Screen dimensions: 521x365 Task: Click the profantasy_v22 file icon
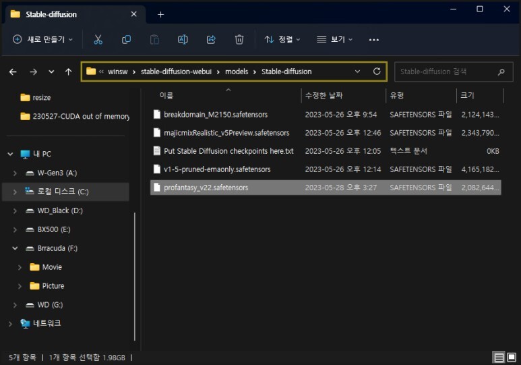coord(157,188)
